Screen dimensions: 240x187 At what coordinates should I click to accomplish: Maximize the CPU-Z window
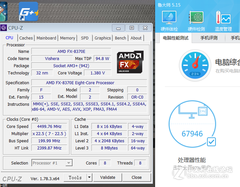tap(132, 28)
